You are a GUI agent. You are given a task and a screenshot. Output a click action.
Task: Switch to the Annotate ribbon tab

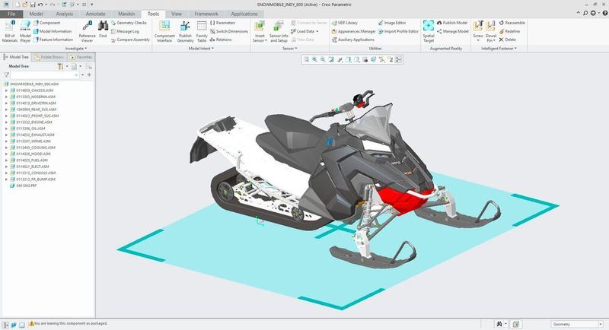point(96,14)
